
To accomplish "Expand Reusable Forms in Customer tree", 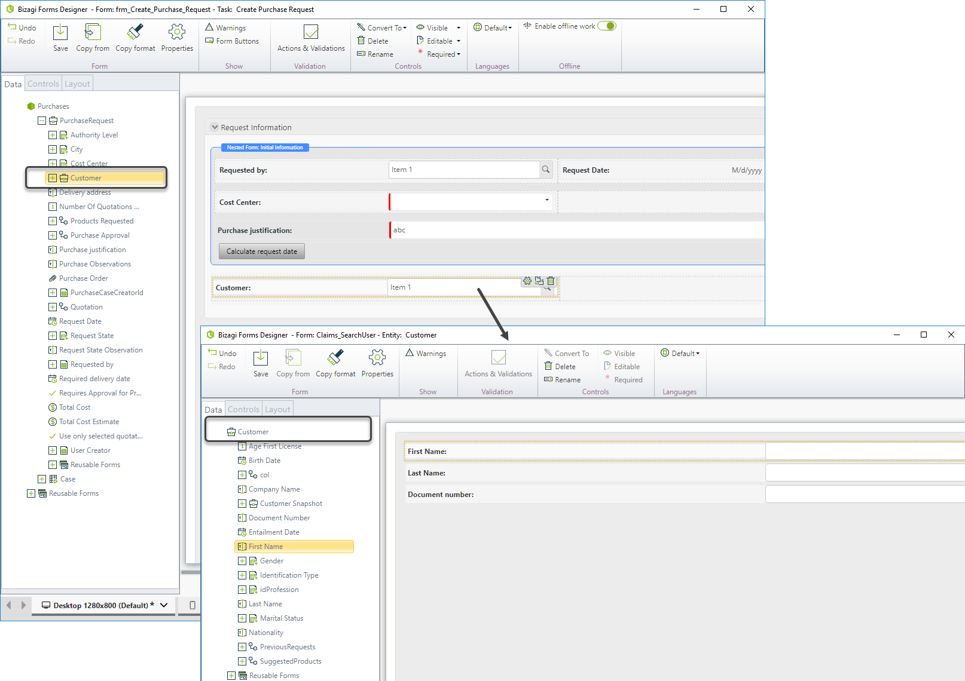I will (231, 676).
